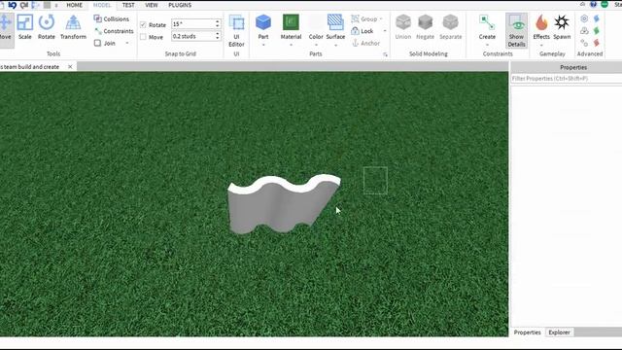Image resolution: width=622 pixels, height=350 pixels.
Task: Click the Union button
Action: 403,27
